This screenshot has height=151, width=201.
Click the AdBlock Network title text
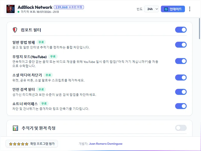pyautogui.click(x=35, y=7)
